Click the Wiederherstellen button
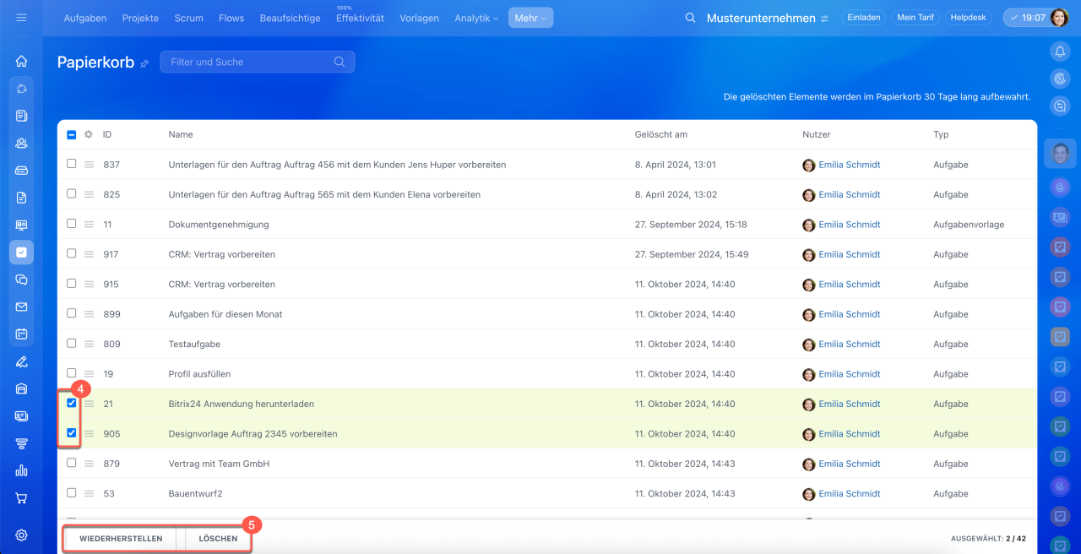 [x=121, y=539]
